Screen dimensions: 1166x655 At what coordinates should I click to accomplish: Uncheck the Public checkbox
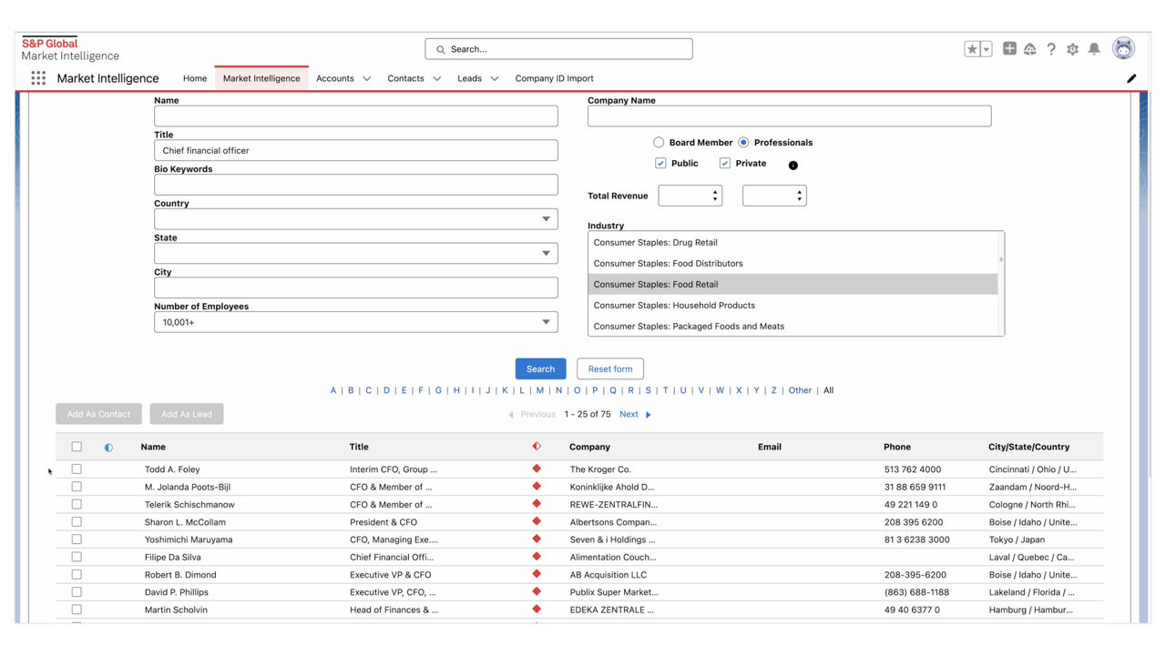[660, 164]
